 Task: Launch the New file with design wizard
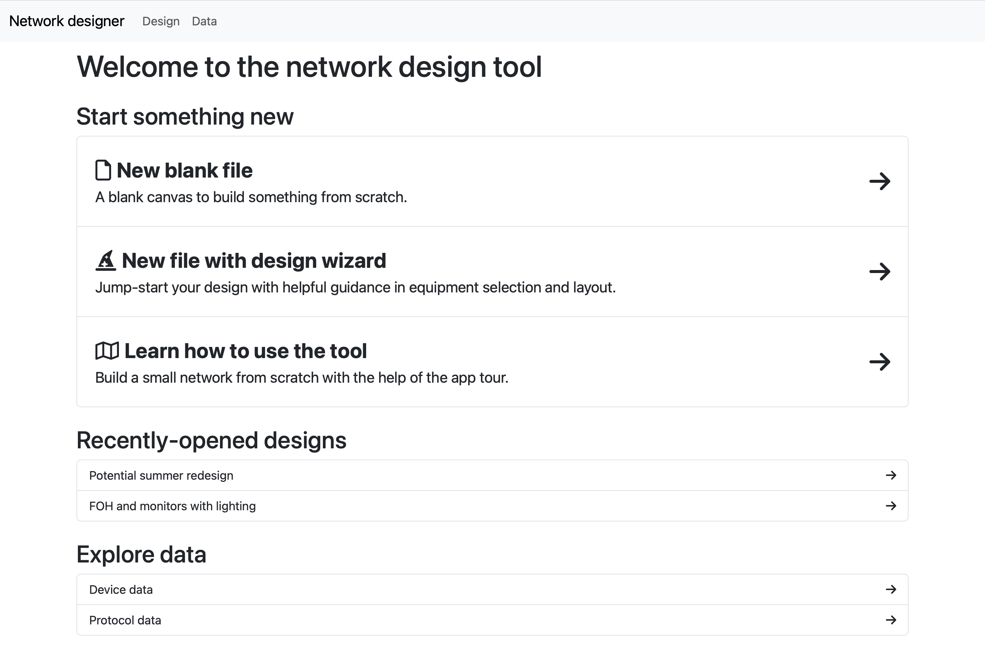coord(254,260)
